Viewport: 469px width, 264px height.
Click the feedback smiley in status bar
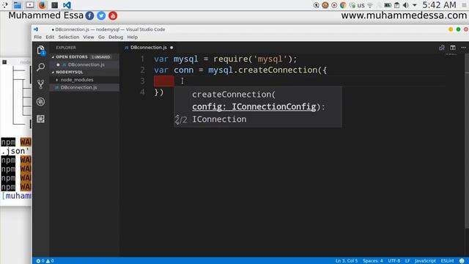(462, 261)
